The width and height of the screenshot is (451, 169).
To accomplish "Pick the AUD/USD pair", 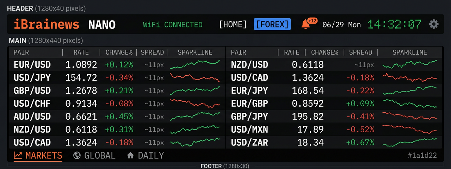I will tap(32, 117).
